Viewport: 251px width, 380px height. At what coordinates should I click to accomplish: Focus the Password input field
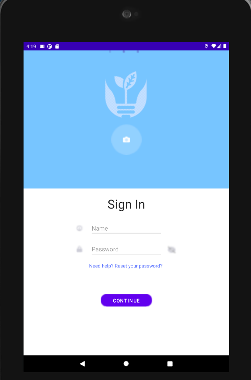tap(126, 249)
